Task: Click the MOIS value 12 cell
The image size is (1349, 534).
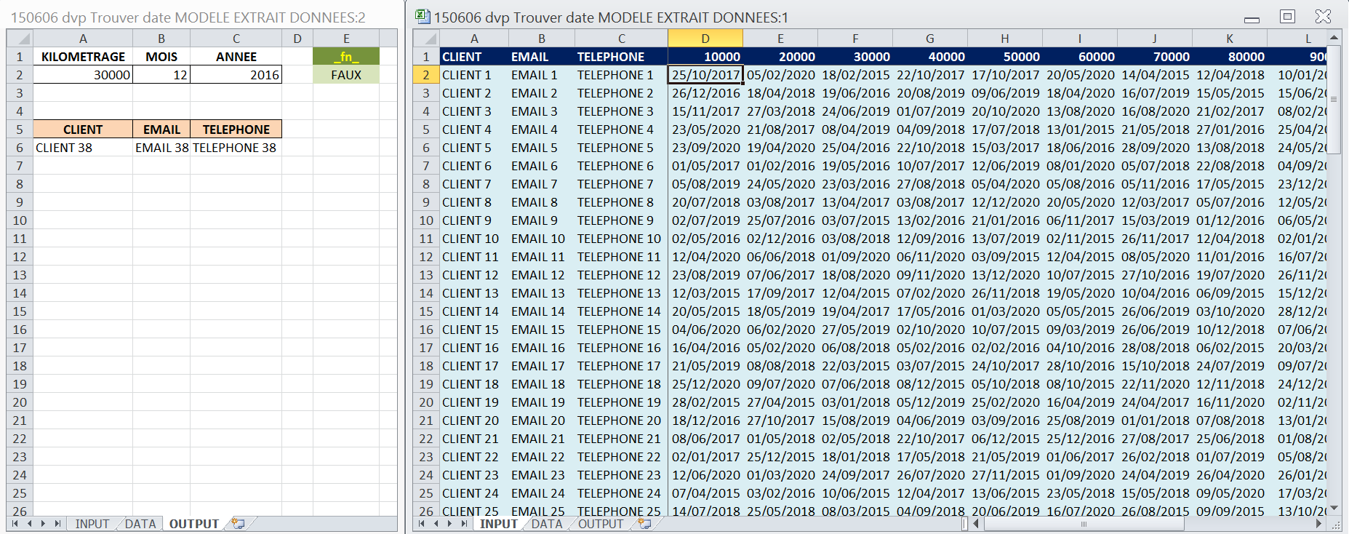Action: coord(161,75)
